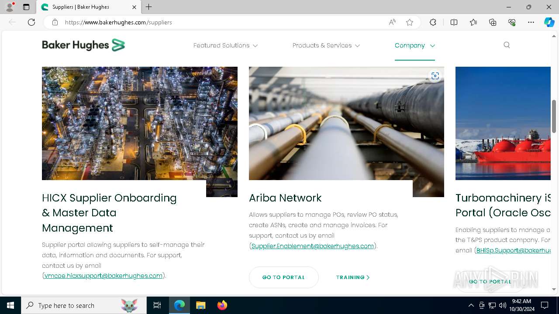Open Settings and more menu
Image resolution: width=559 pixels, height=314 pixels.
531,22
